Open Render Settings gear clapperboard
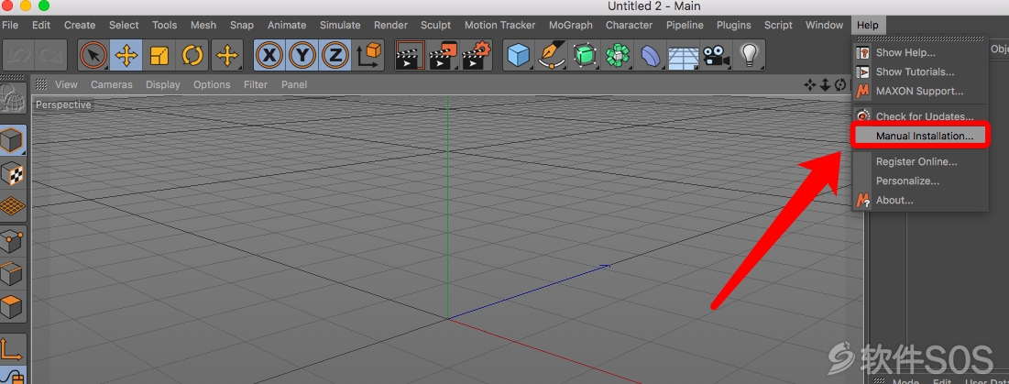Image resolution: width=1009 pixels, height=384 pixels. (x=477, y=55)
